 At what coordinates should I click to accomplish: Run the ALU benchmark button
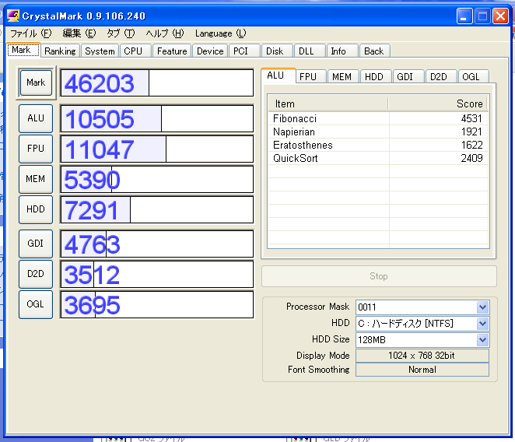[x=36, y=118]
